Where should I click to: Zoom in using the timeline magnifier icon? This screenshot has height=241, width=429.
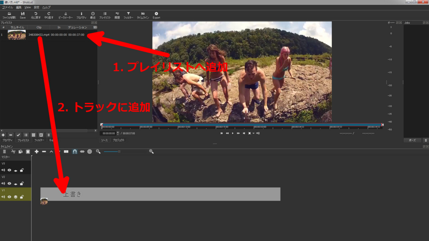pos(151,151)
